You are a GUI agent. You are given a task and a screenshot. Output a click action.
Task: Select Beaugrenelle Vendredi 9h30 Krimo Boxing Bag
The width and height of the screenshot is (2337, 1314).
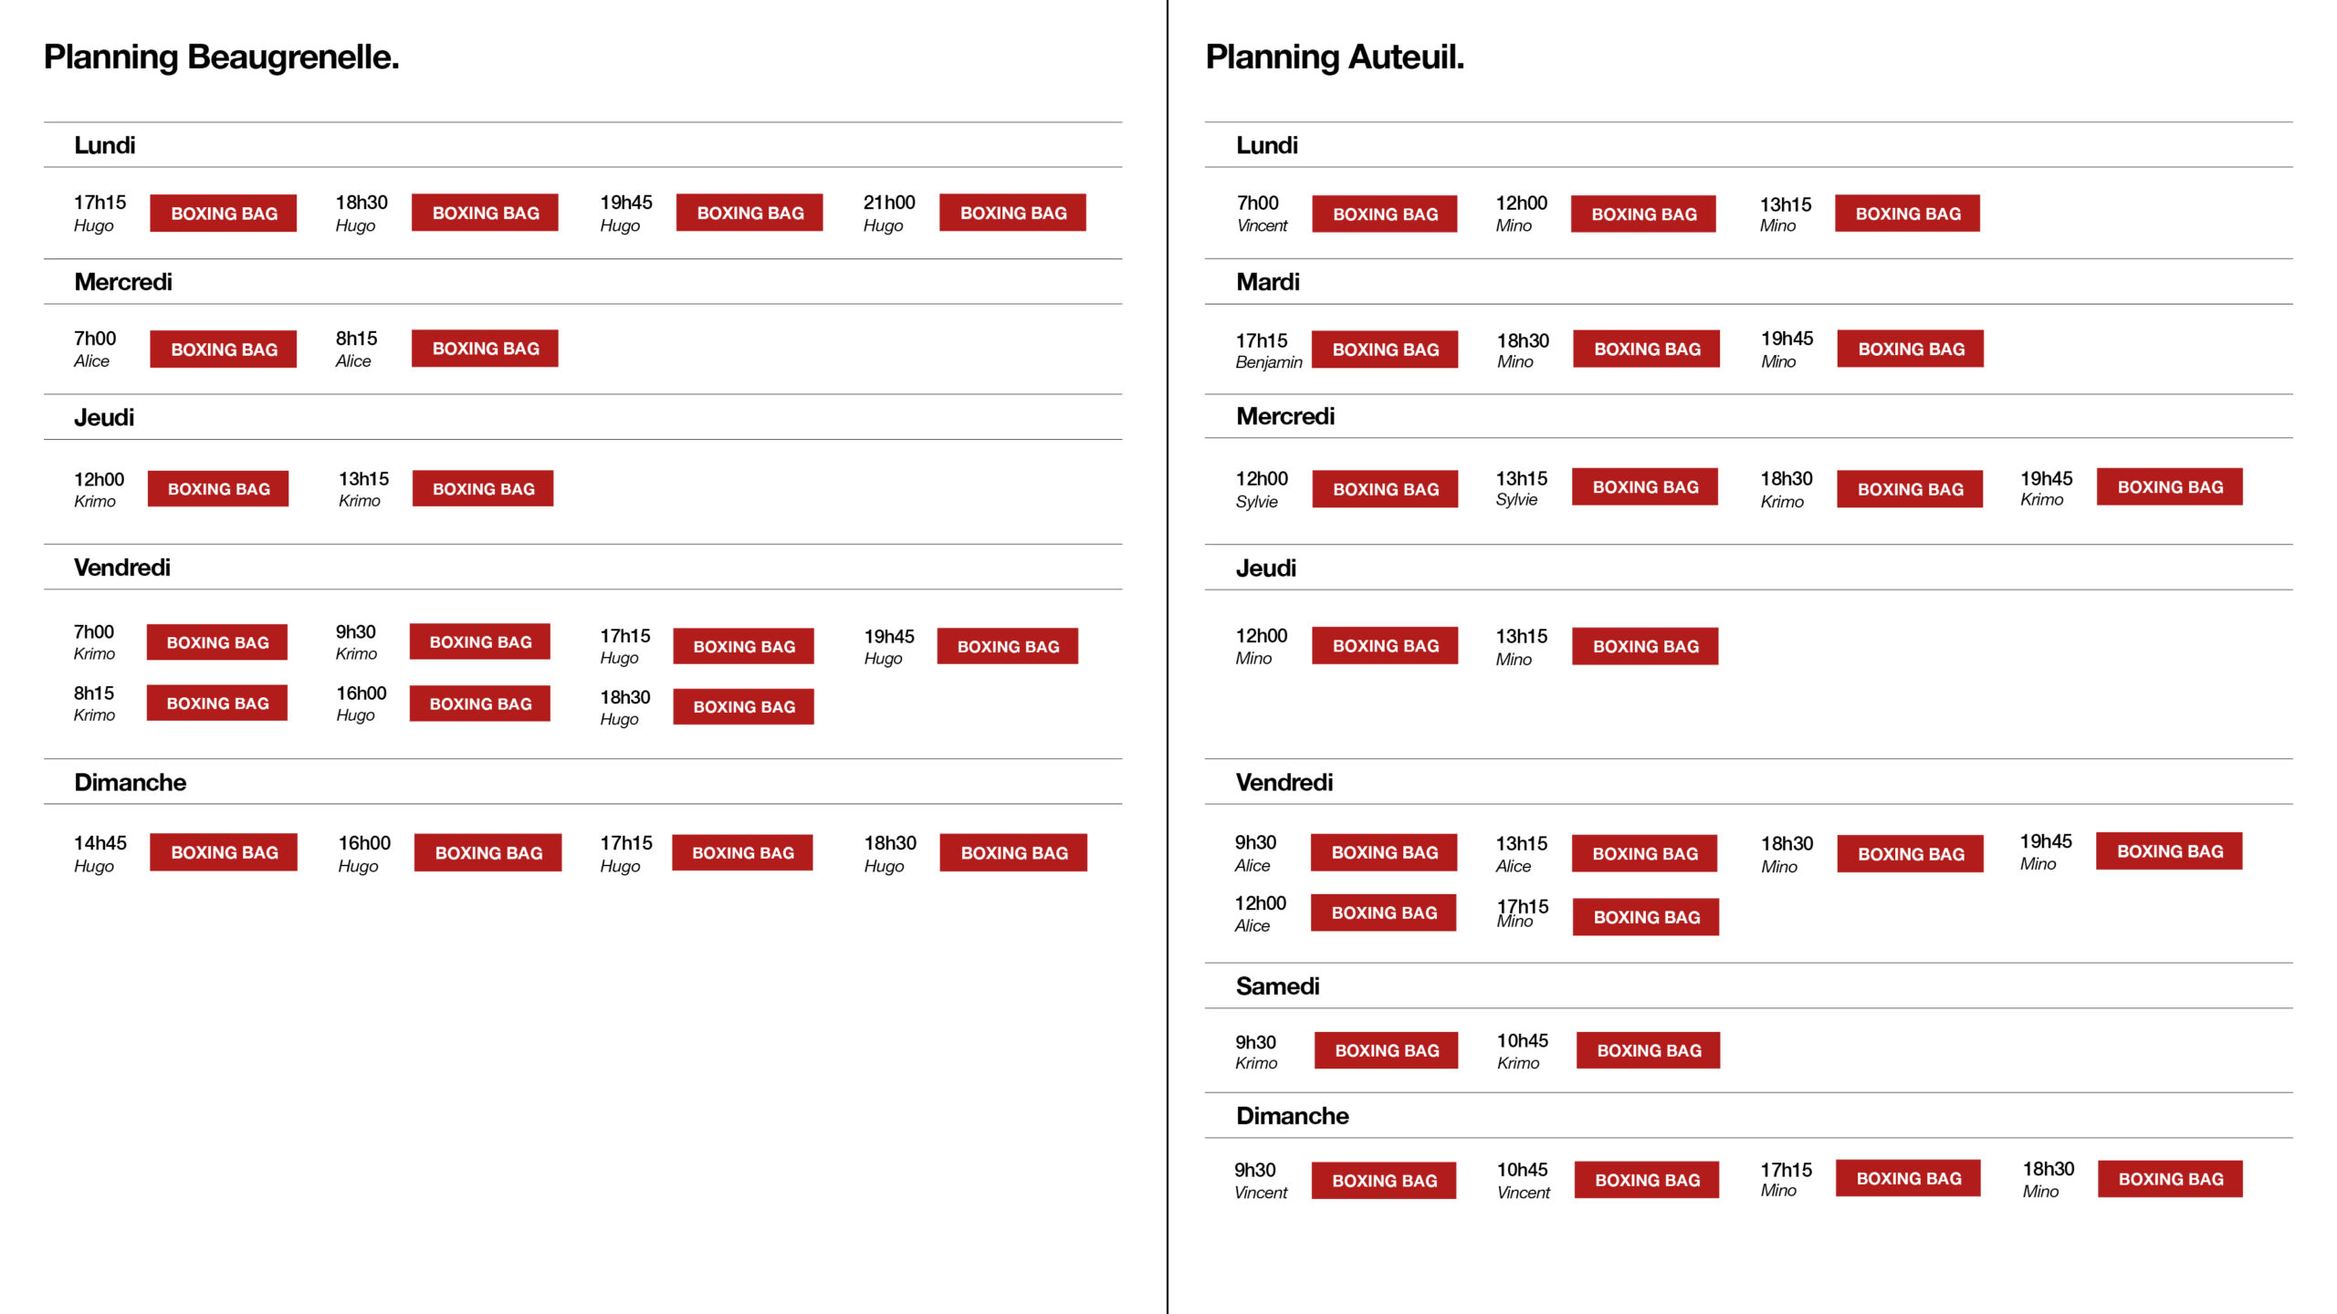480,642
